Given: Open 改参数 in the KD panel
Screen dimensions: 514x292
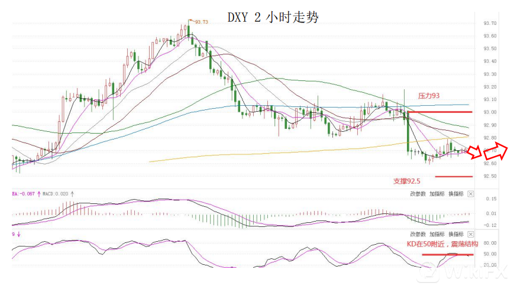Looking at the screenshot, I should [418, 234].
